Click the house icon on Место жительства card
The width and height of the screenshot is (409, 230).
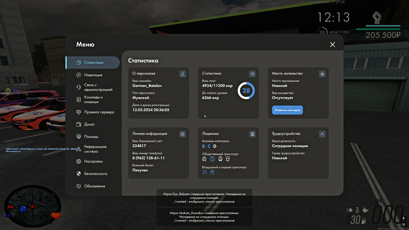point(322,74)
